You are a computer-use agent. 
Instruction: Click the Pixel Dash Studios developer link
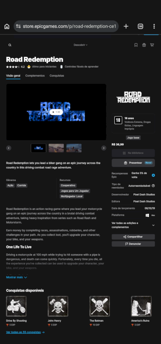(x=144, y=195)
